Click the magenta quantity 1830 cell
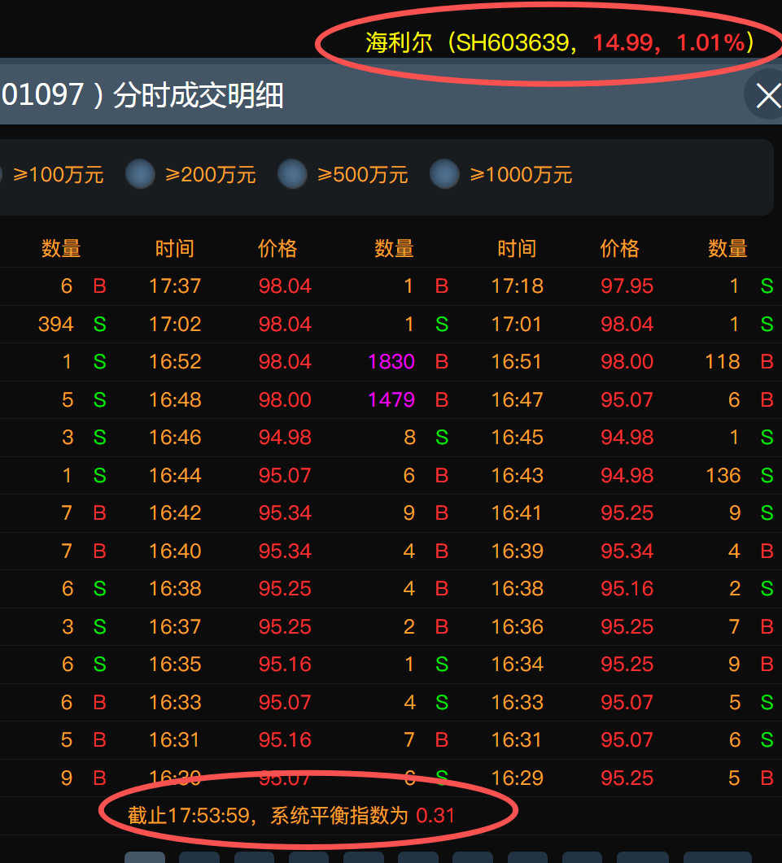The width and height of the screenshot is (782, 863). click(x=391, y=362)
